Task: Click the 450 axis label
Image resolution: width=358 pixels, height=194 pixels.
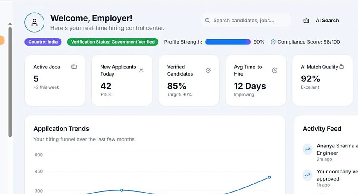Action: pyautogui.click(x=38, y=171)
